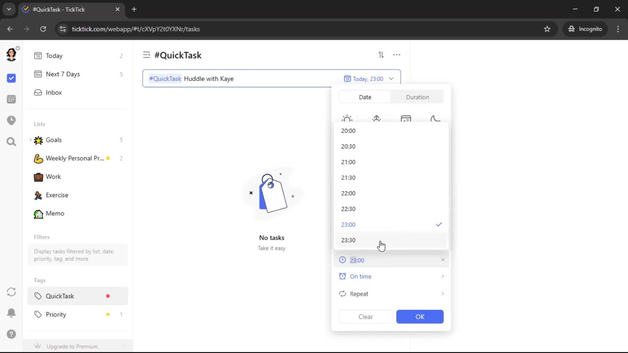Open the calendar view in left rail
The image size is (628, 353).
(x=11, y=99)
